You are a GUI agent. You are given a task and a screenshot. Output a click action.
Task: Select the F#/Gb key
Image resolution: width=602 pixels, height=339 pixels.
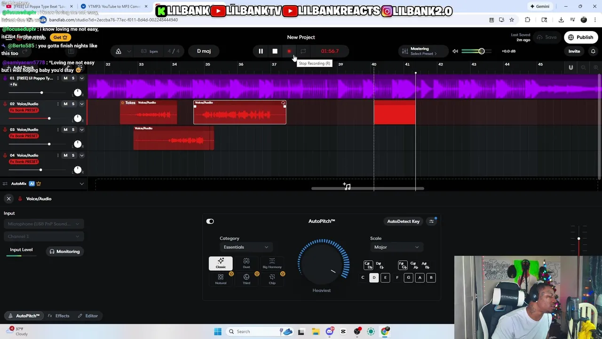coord(402,266)
